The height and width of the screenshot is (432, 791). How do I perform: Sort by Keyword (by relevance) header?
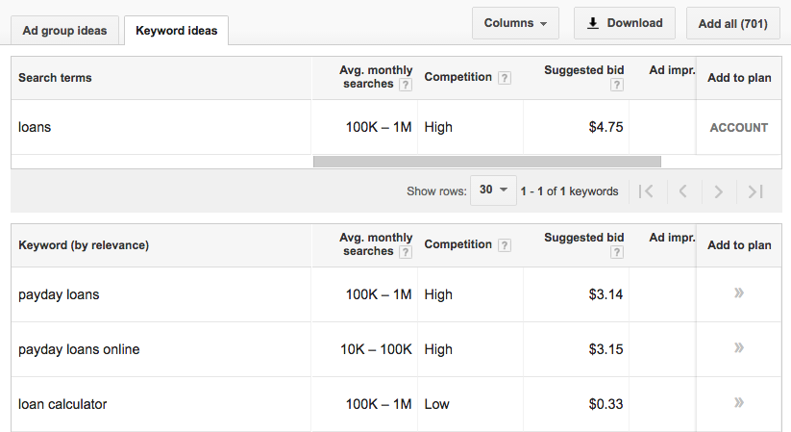coord(84,245)
